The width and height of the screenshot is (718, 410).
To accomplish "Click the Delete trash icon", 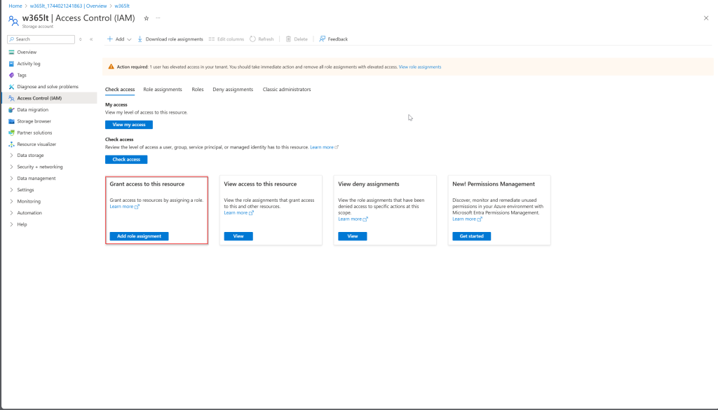I will (288, 39).
